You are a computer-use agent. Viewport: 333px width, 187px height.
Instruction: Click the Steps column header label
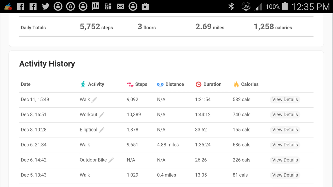click(141, 84)
